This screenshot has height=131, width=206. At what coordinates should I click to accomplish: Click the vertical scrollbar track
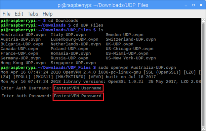(203, 75)
